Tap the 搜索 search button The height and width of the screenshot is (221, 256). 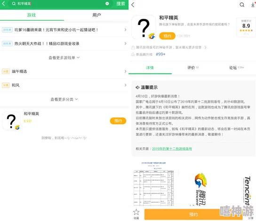click(120, 4)
